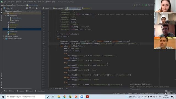Viewport: 176px width, 99px height.
Task: Click python_basic_diploma in the breadcrumb bar
Action: 9,5
